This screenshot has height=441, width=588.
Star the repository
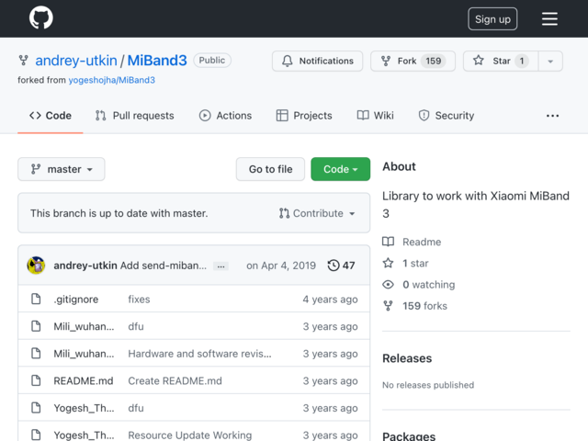[501, 61]
